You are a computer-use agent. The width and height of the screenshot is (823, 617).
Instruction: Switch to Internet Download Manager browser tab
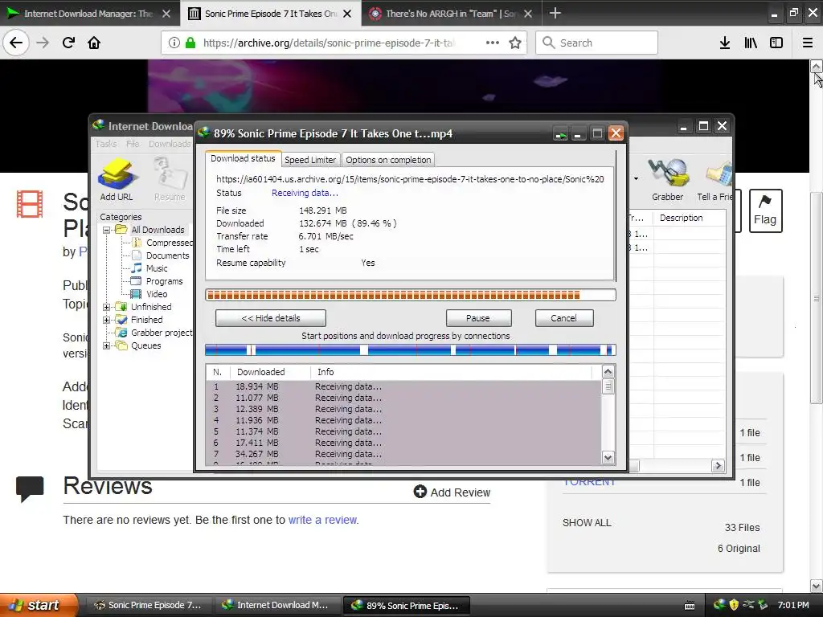pos(88,14)
